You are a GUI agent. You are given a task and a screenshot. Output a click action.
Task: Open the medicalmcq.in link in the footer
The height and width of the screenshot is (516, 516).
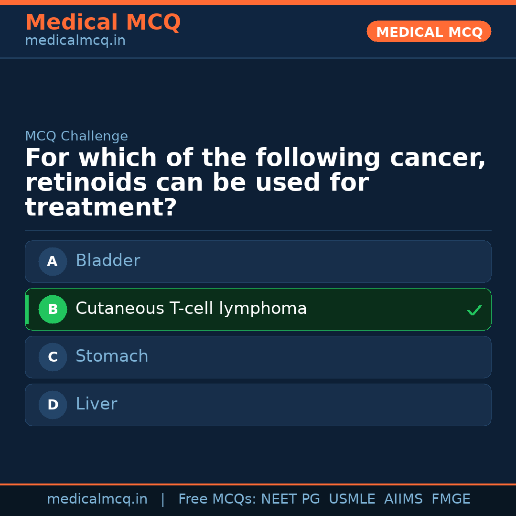pyautogui.click(x=97, y=499)
